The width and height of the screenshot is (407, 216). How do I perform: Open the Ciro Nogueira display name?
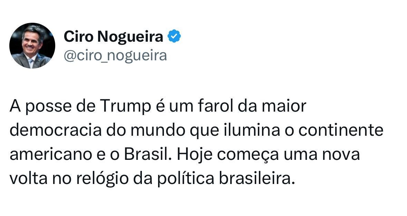[x=114, y=37]
